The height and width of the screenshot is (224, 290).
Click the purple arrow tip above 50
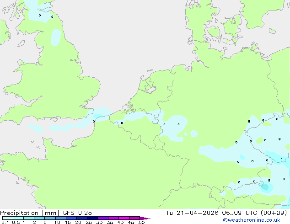pyautogui.click(x=145, y=218)
